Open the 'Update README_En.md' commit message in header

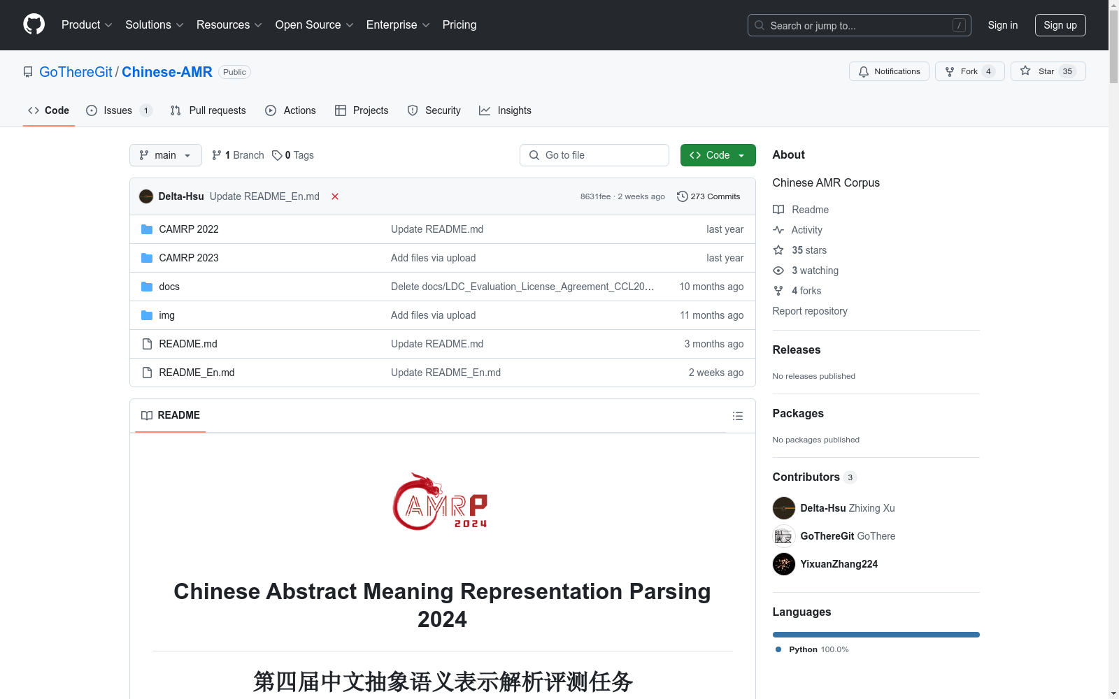click(x=264, y=196)
